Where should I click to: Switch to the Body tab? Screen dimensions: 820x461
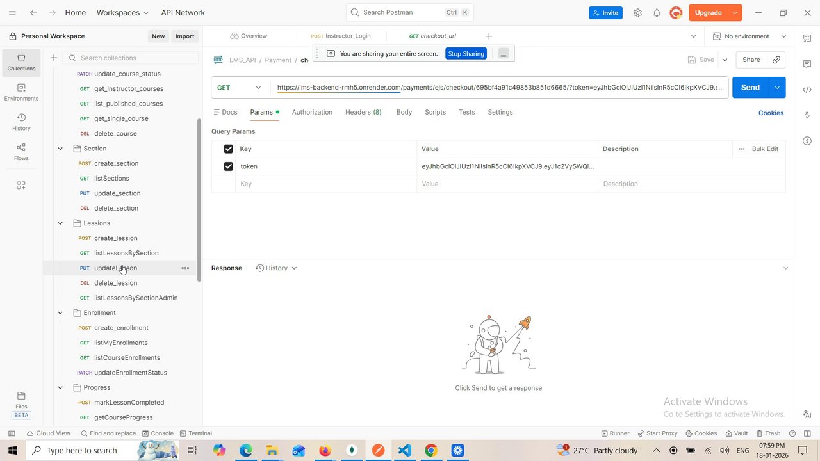pos(404,112)
